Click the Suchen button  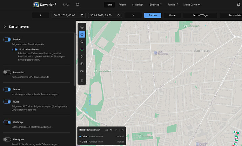click(153, 15)
